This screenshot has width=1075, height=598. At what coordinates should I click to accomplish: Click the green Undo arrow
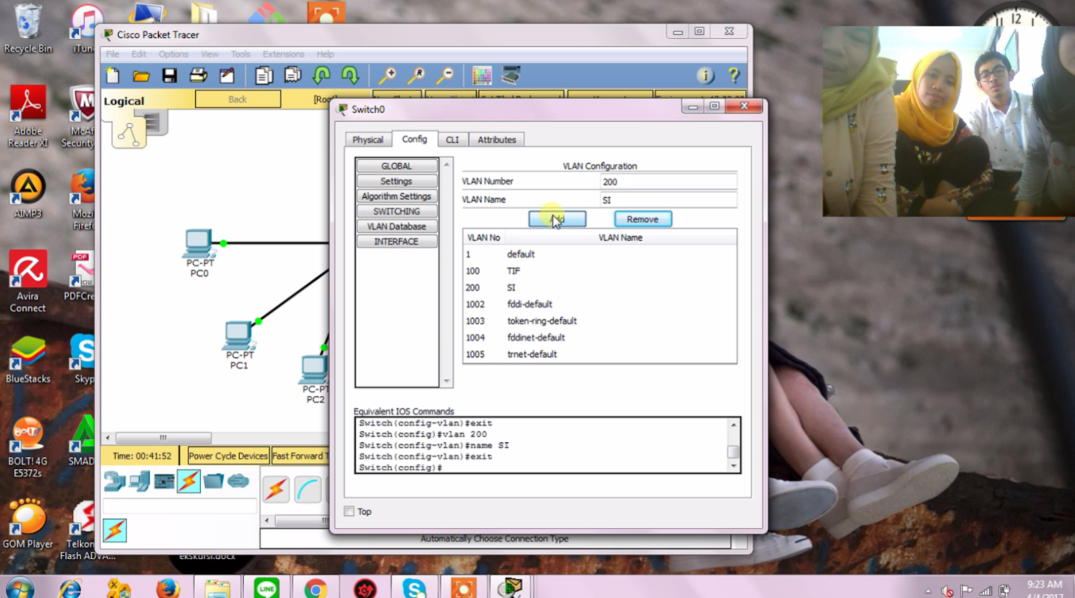322,76
